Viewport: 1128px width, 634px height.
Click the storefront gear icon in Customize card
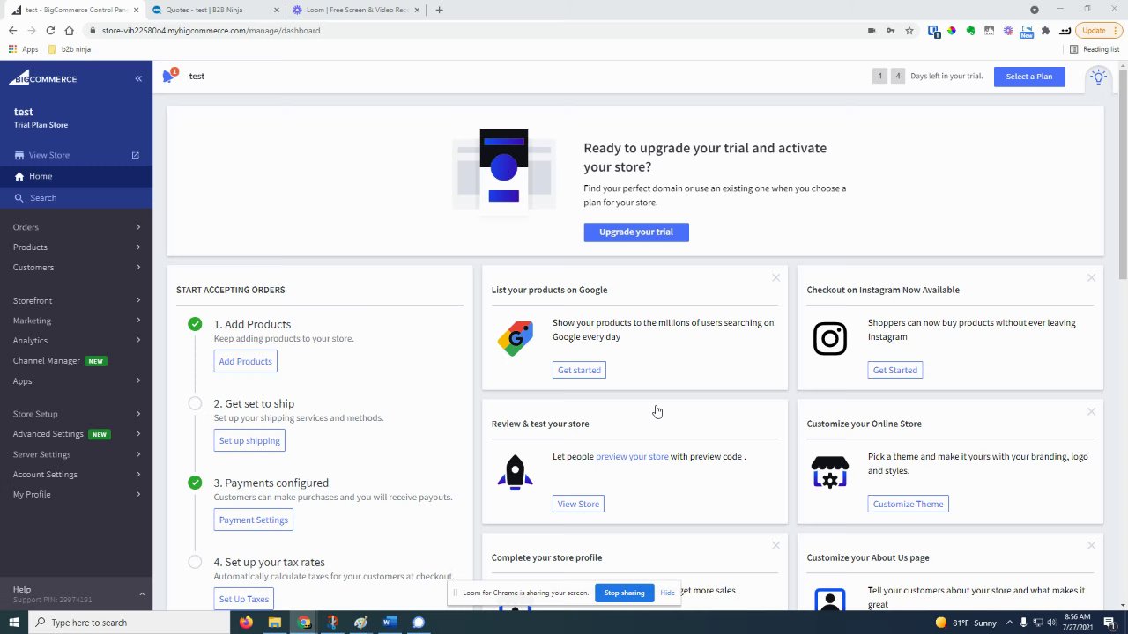pyautogui.click(x=829, y=472)
